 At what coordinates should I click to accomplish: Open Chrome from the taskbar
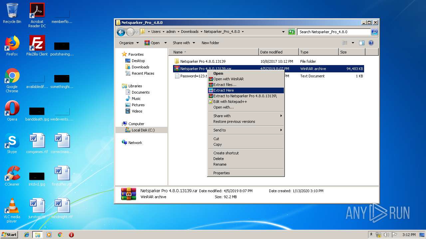point(60,235)
